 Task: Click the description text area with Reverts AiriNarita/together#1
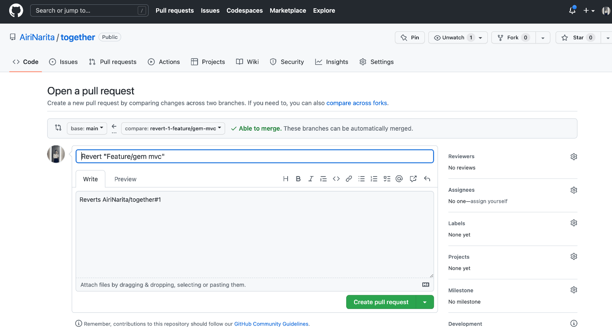255,235
